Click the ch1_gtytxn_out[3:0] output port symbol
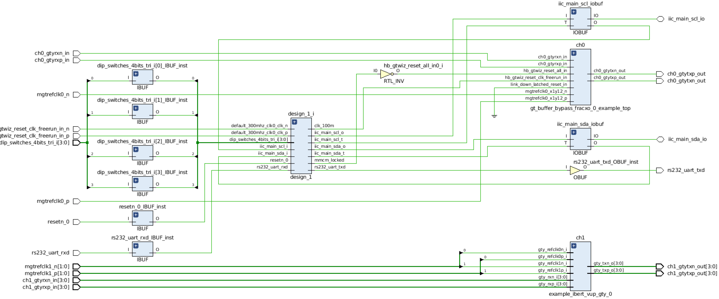Viewport: 719px width, 299px height. tap(660, 267)
